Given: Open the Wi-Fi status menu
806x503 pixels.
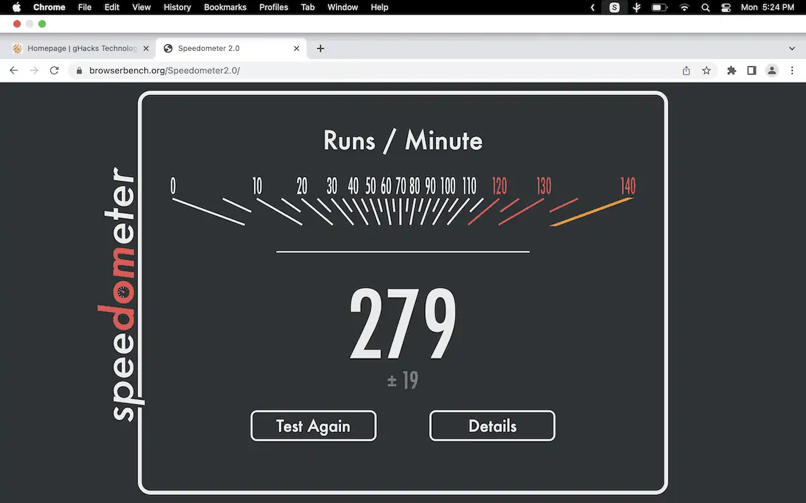Looking at the screenshot, I should [x=684, y=7].
